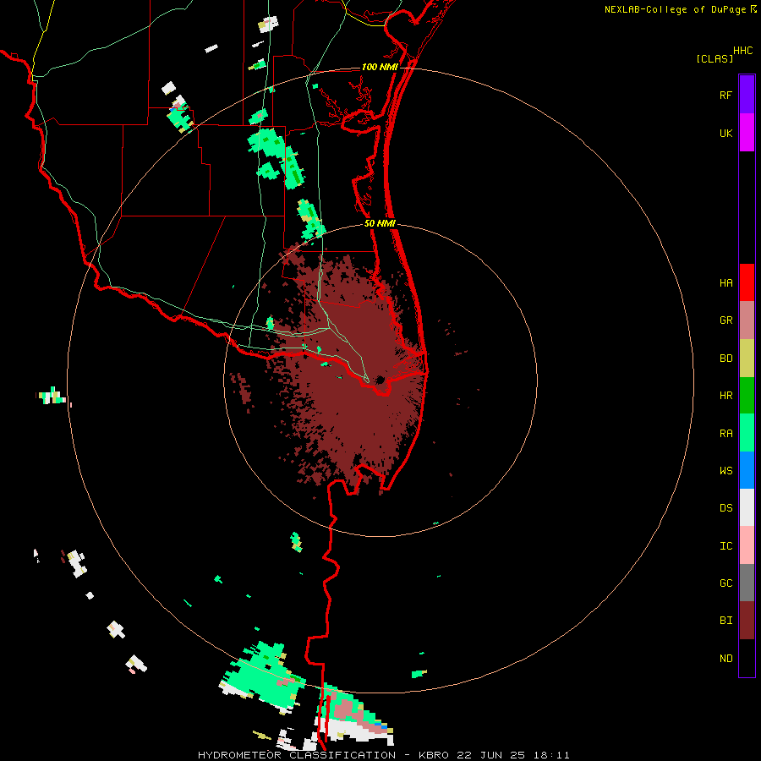This screenshot has height=761, width=761.
Task: Pick the RA light green legend swatch
Action: tap(747, 433)
